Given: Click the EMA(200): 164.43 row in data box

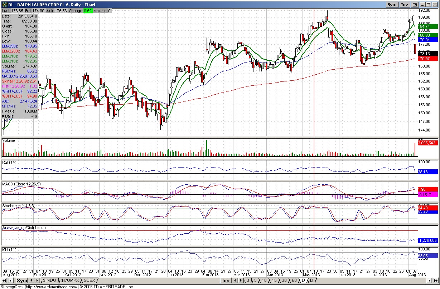Looking at the screenshot, I should pyautogui.click(x=20, y=51).
